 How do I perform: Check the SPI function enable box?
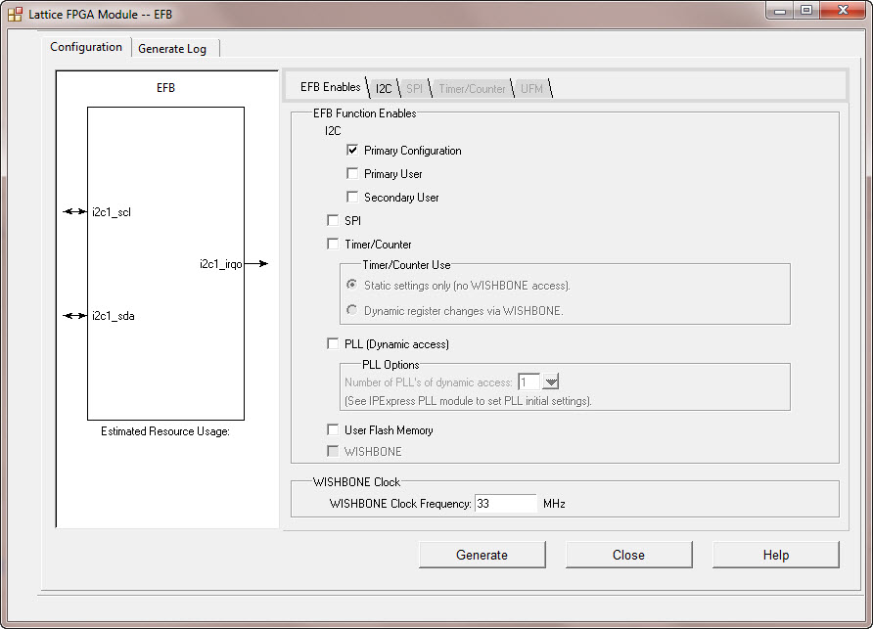[333, 220]
